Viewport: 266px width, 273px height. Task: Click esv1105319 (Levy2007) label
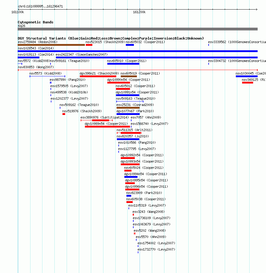(x=147, y=205)
